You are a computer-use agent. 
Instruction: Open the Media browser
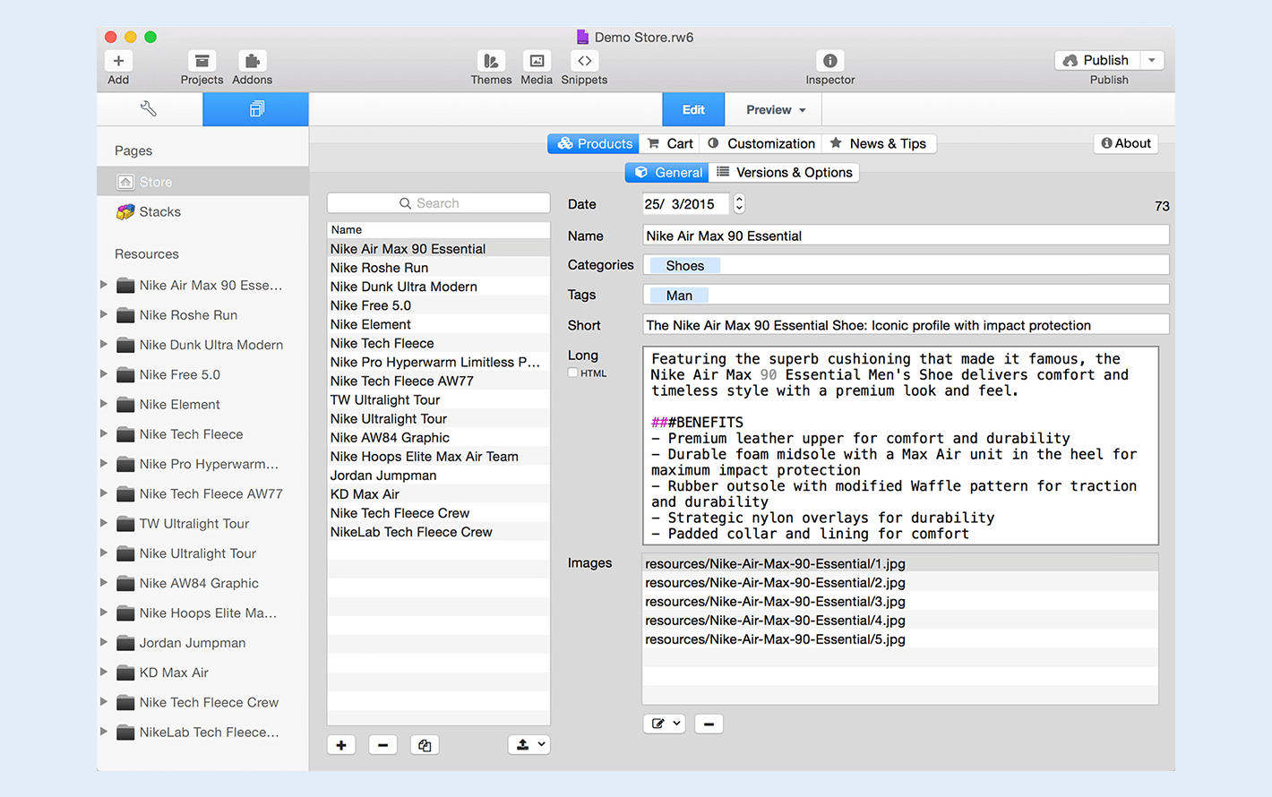coord(537,61)
